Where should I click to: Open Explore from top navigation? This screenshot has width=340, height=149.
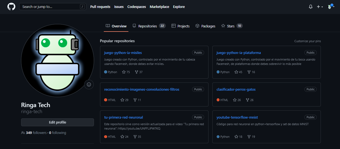[179, 7]
